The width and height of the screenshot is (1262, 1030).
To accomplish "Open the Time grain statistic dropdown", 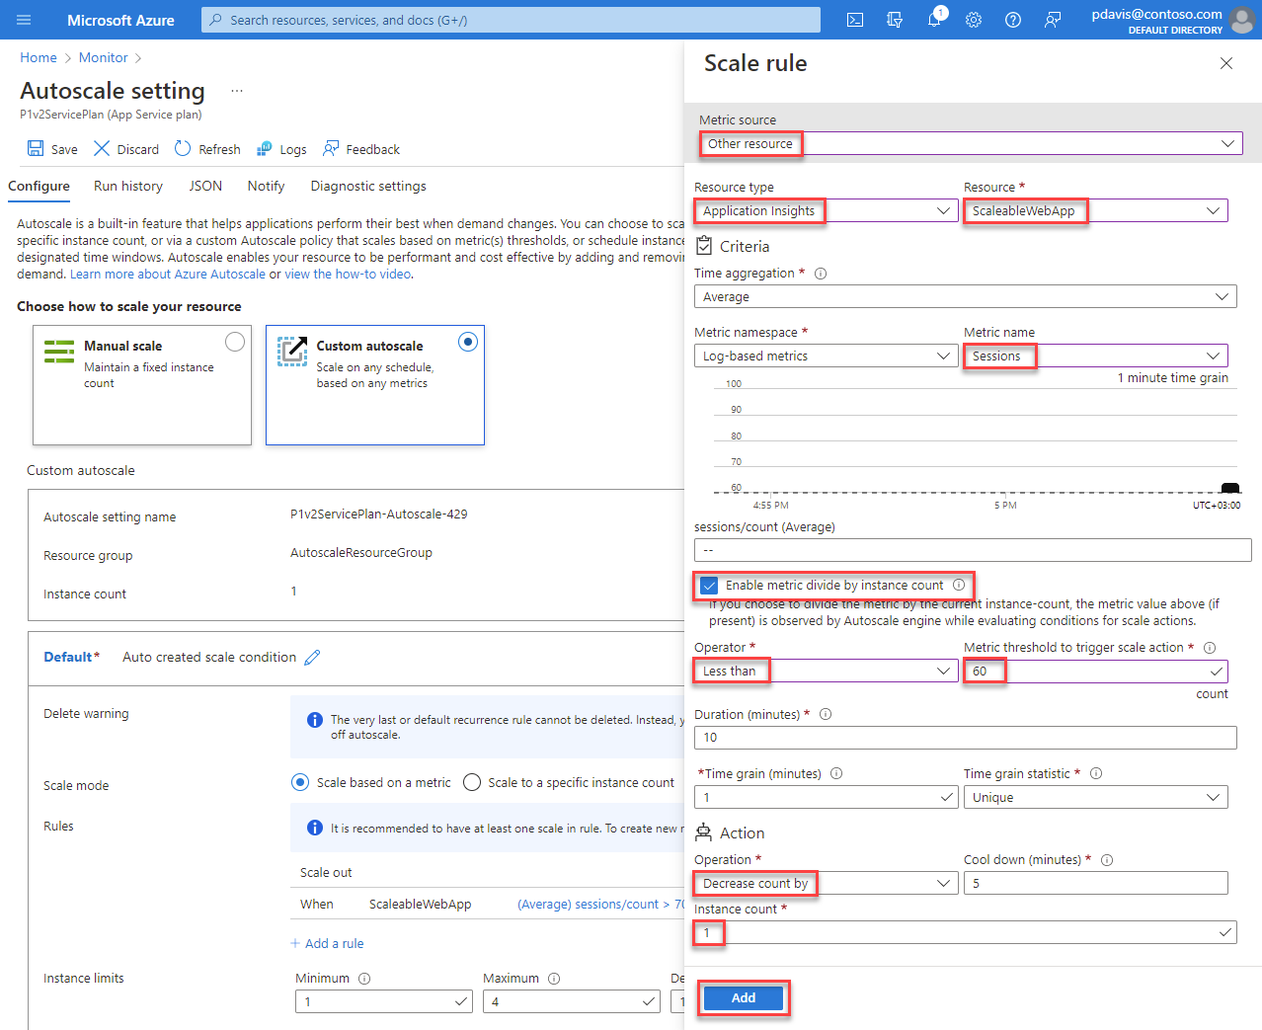I will point(1096,797).
